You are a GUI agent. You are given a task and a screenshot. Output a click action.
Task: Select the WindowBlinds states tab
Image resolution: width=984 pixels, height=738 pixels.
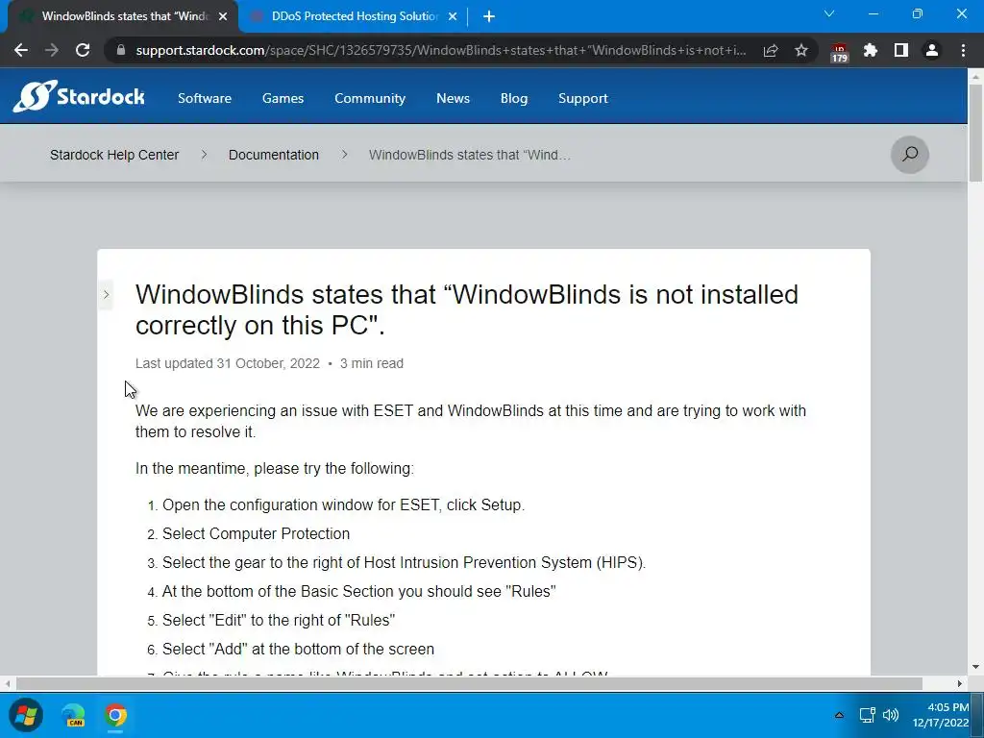point(123,16)
